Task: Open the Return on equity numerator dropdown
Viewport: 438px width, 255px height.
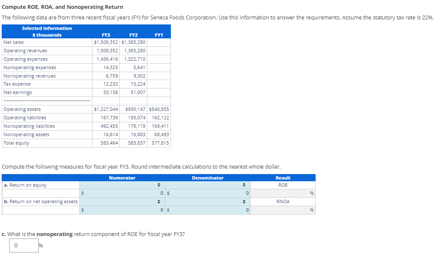Action: tap(122, 185)
